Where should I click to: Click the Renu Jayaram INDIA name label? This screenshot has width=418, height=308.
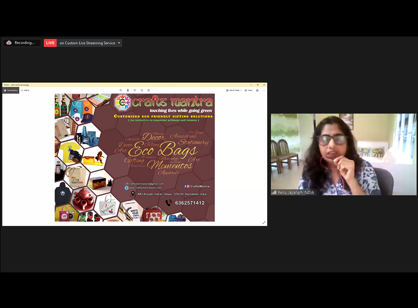[296, 192]
